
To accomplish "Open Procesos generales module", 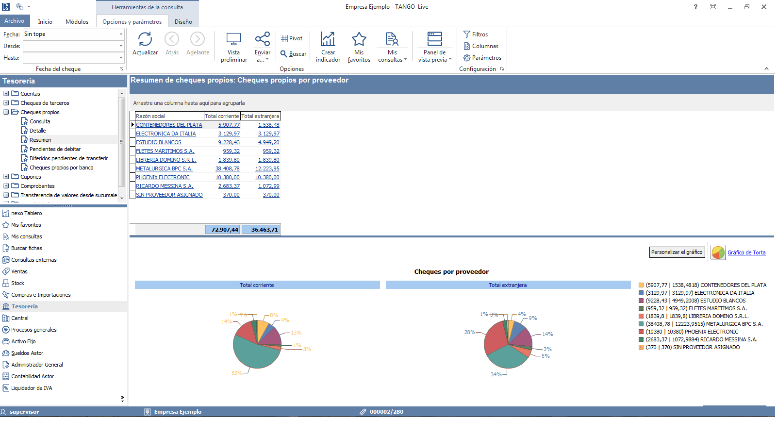I will [29, 330].
